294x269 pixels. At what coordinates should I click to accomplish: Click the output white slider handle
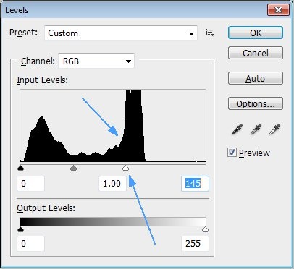pyautogui.click(x=205, y=229)
